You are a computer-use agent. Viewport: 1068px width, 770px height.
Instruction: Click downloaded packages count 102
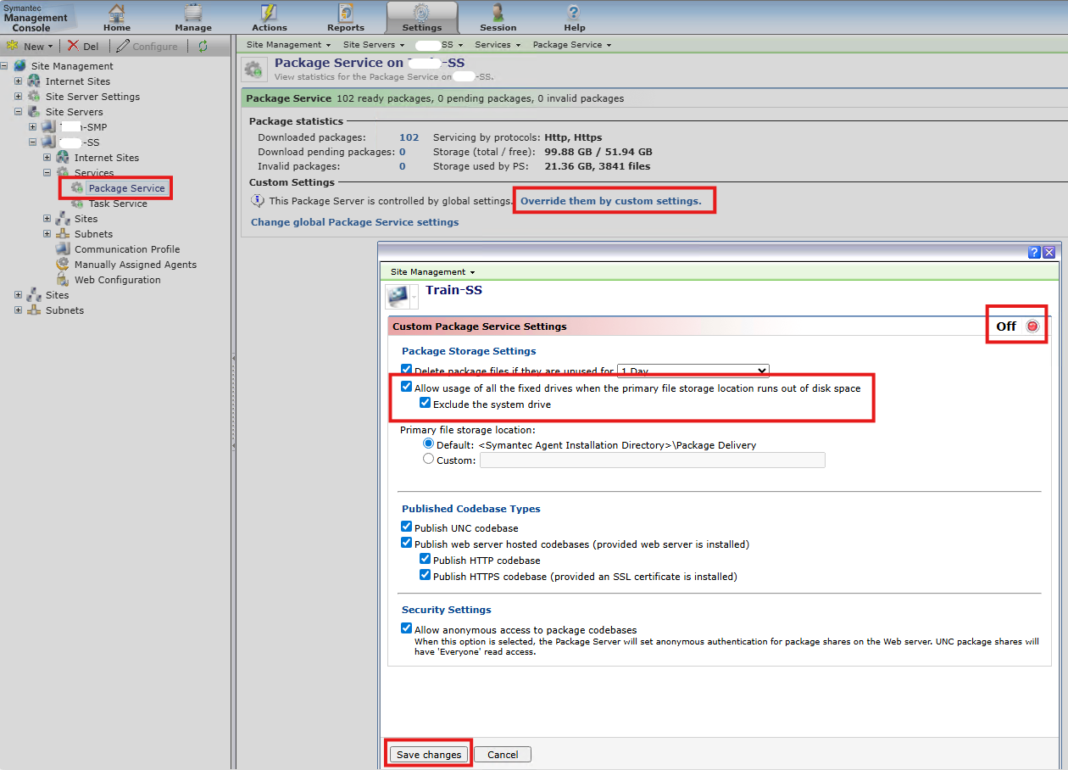point(409,137)
